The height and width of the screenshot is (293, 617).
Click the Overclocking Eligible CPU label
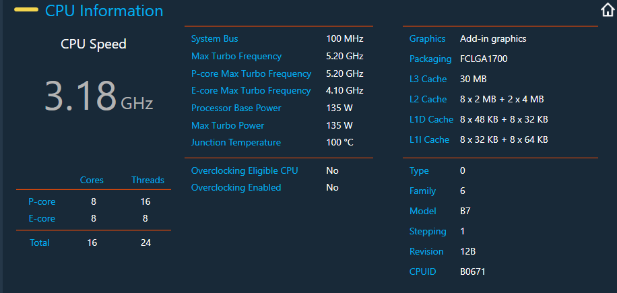[245, 170]
